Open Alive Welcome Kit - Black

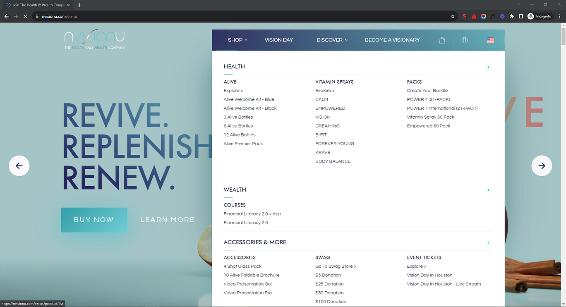[x=250, y=108]
